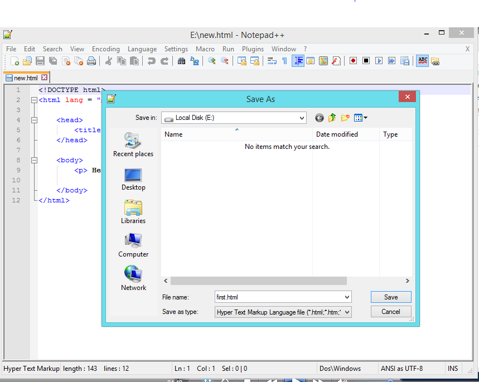Open Computer in Save As sidebar
479x382 pixels.
click(x=133, y=246)
